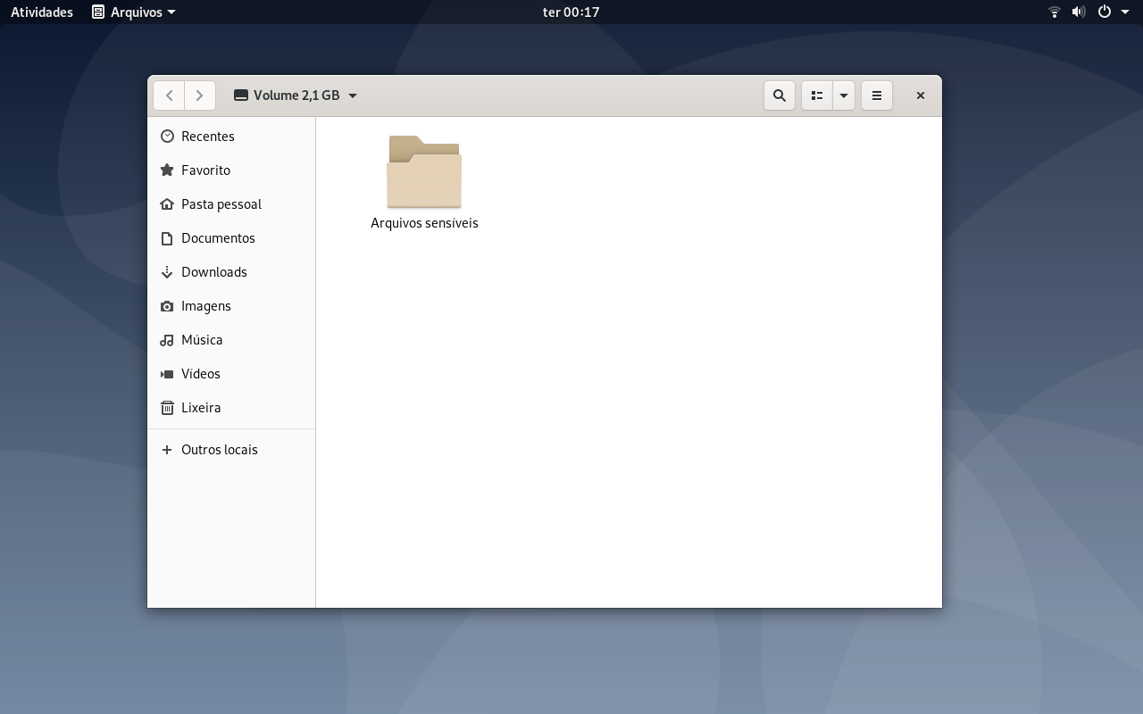Open the Lixeira trash location

click(x=231, y=408)
